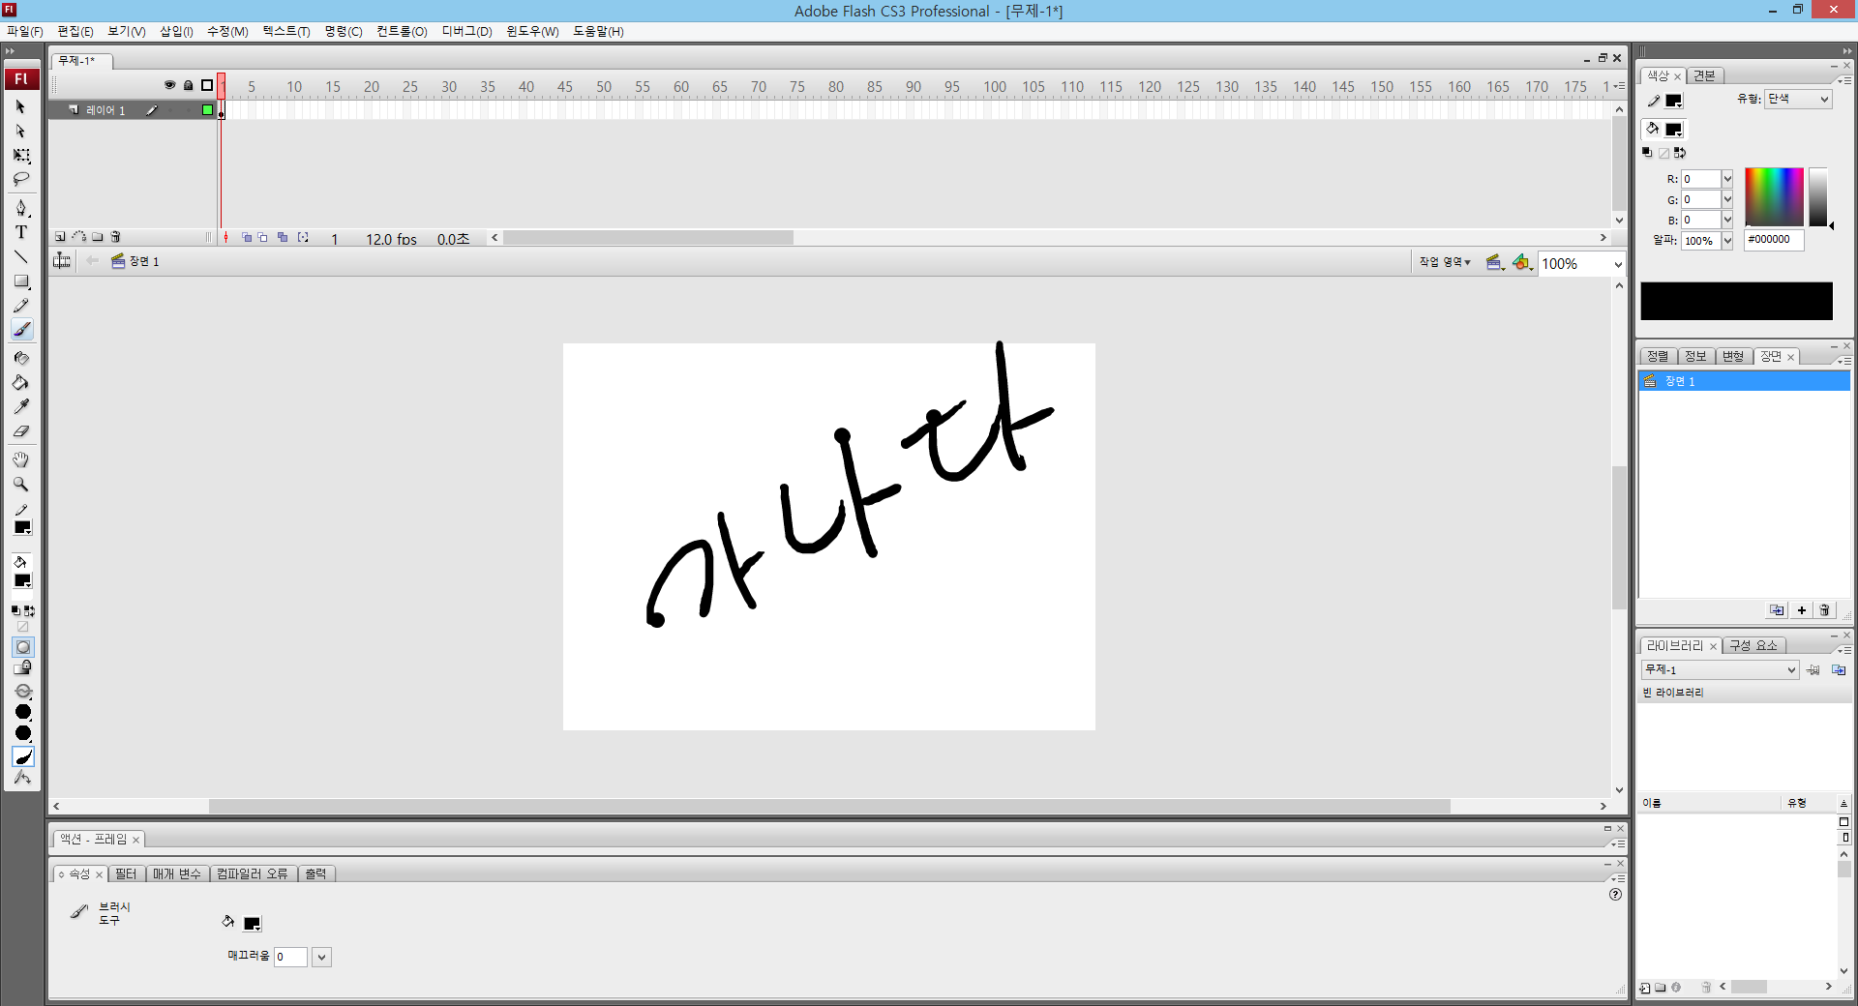Viewport: 1858px width, 1006px height.
Task: Open the 파일(F) menu
Action: coord(25,31)
